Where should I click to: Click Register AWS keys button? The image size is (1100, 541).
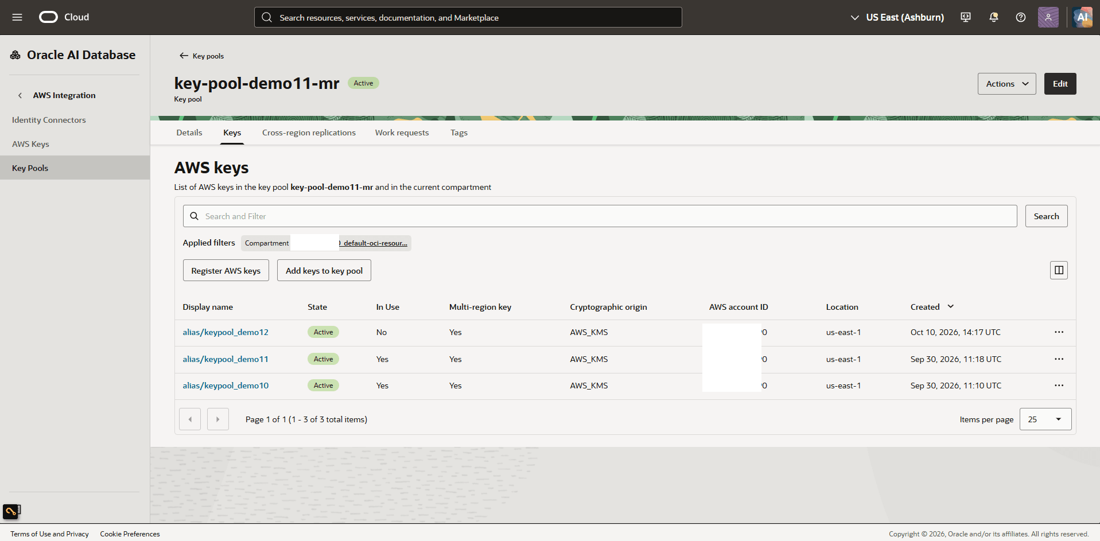(x=226, y=271)
